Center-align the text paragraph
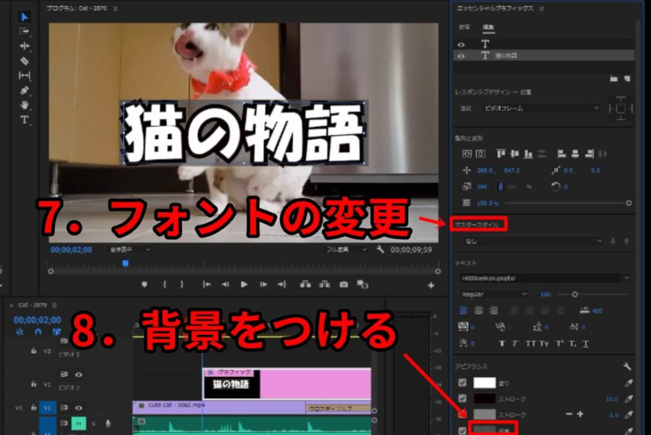The height and width of the screenshot is (435, 651). click(479, 310)
